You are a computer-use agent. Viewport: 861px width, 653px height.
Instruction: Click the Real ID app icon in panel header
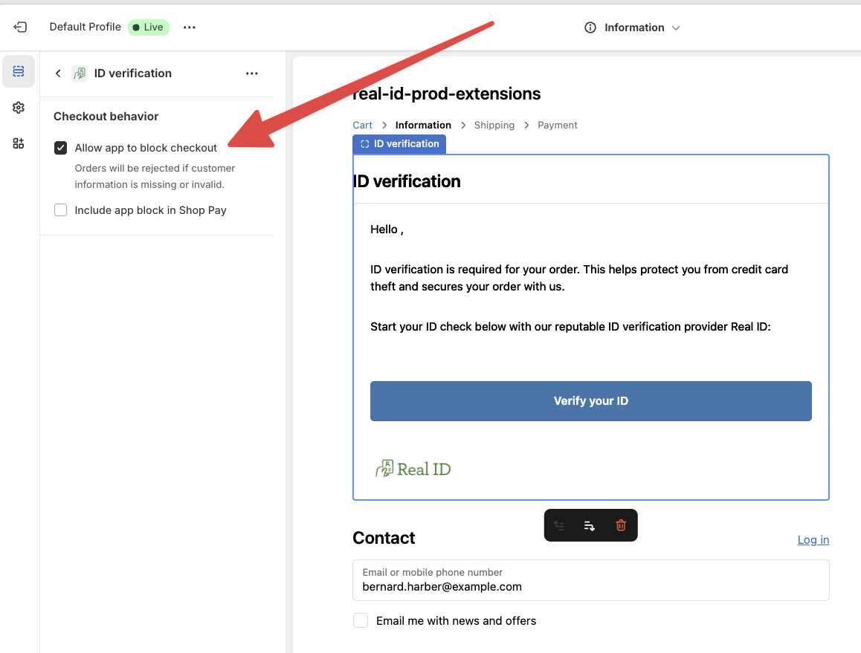tap(80, 74)
